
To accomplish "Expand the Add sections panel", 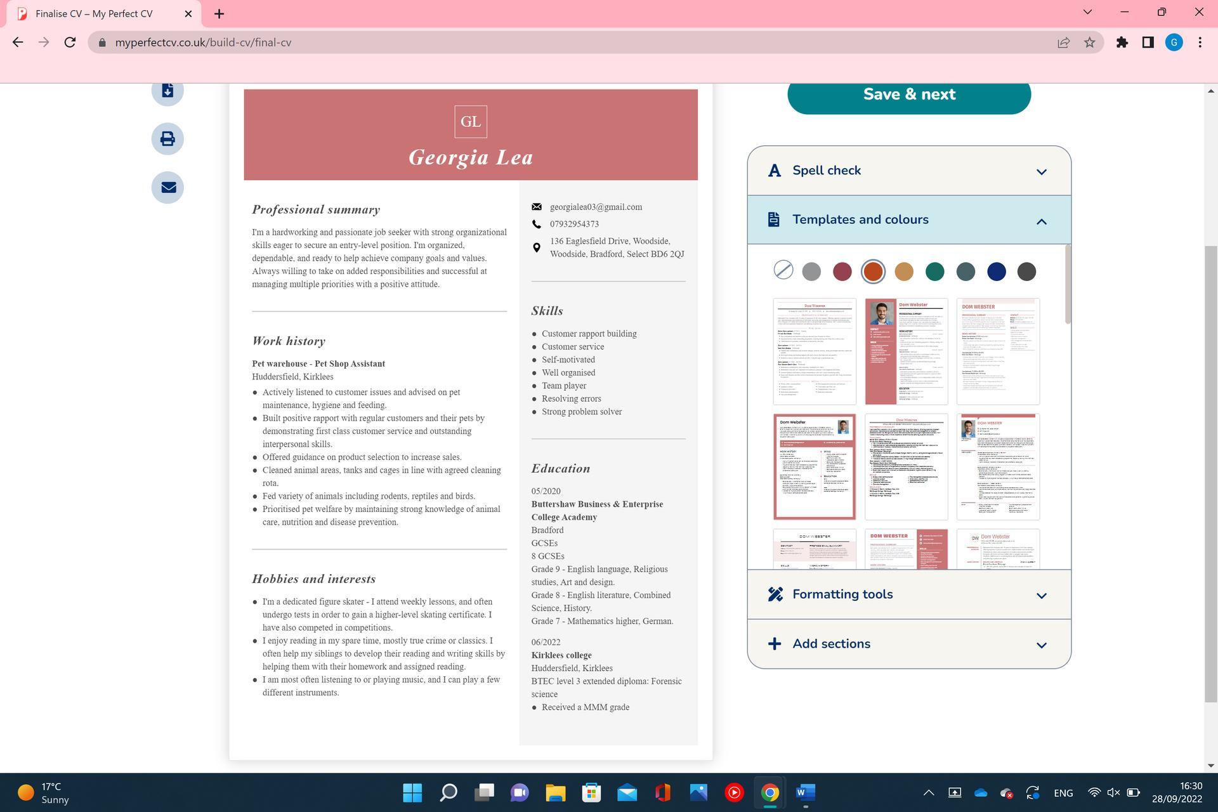I will coord(909,644).
